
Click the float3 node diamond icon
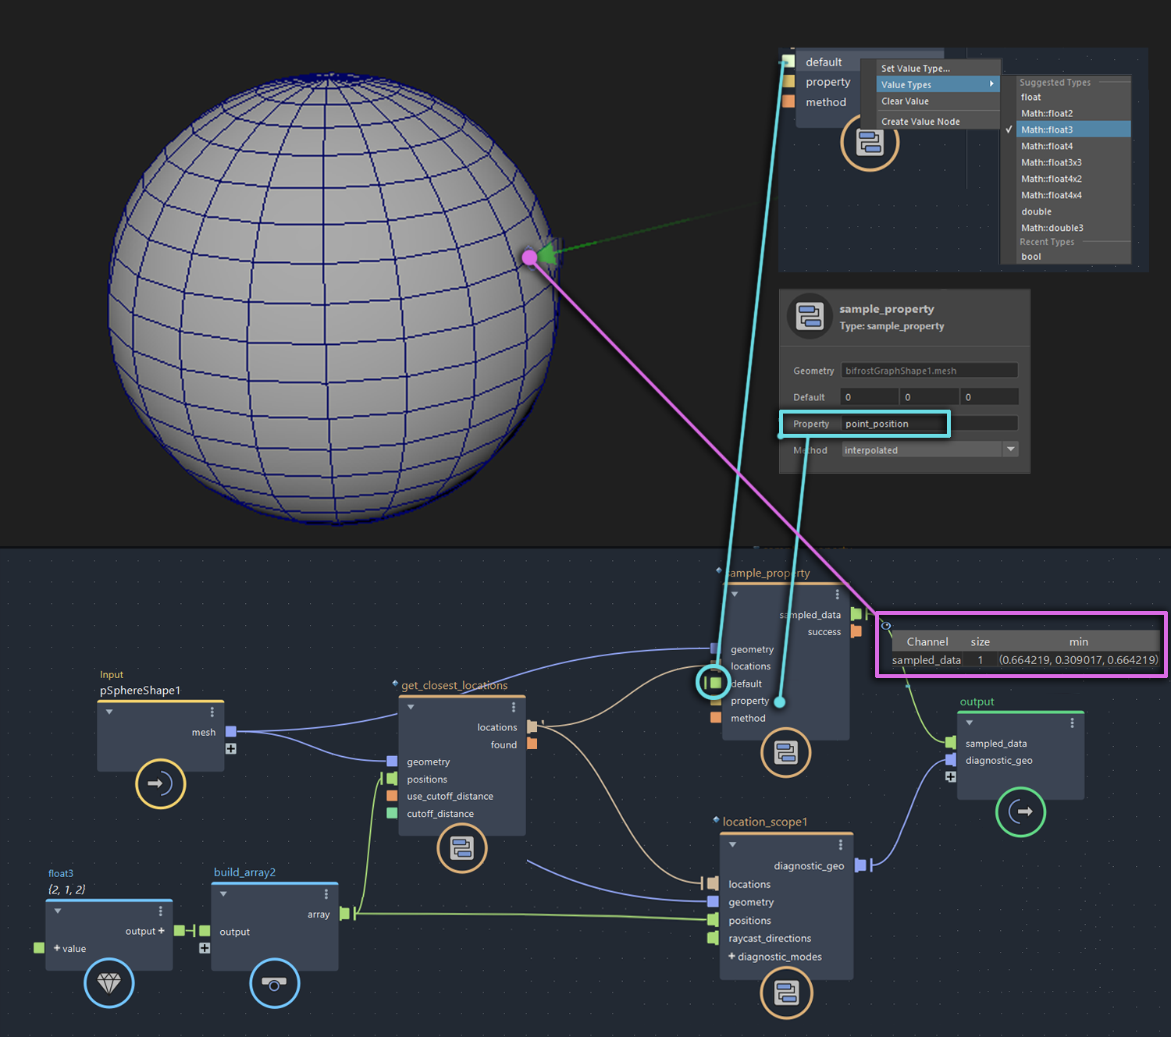[x=109, y=983]
